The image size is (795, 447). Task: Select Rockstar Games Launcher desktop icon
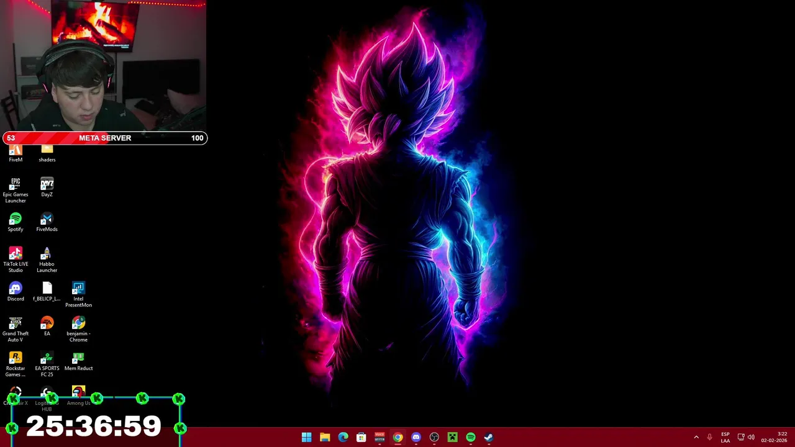[x=16, y=364]
